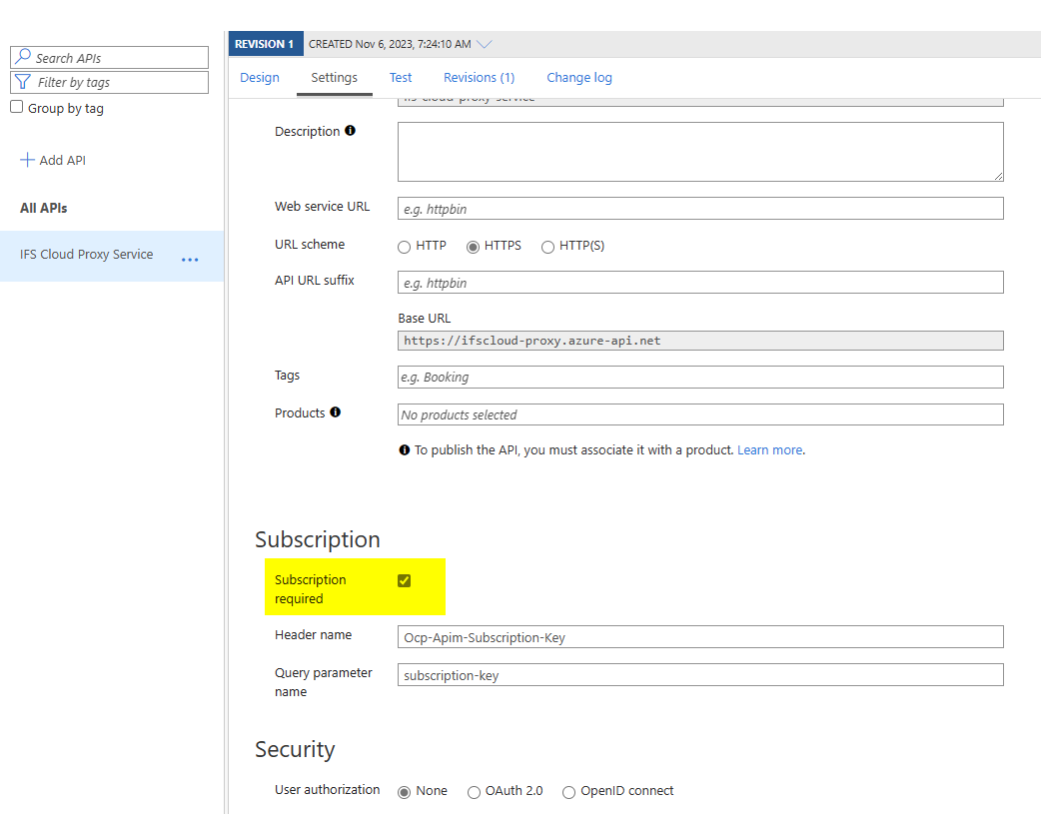This screenshot has height=814, width=1041.
Task: Choose OAuth 2.0 user authorization
Action: [474, 792]
